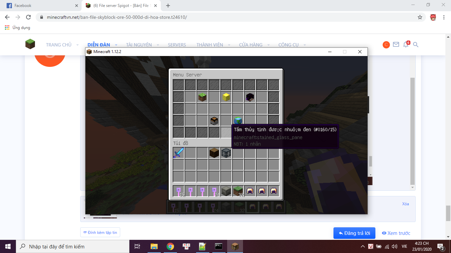Screen dimensions: 451x253
Task: Click the Đính kèm tập tin button
Action: [x=100, y=232]
